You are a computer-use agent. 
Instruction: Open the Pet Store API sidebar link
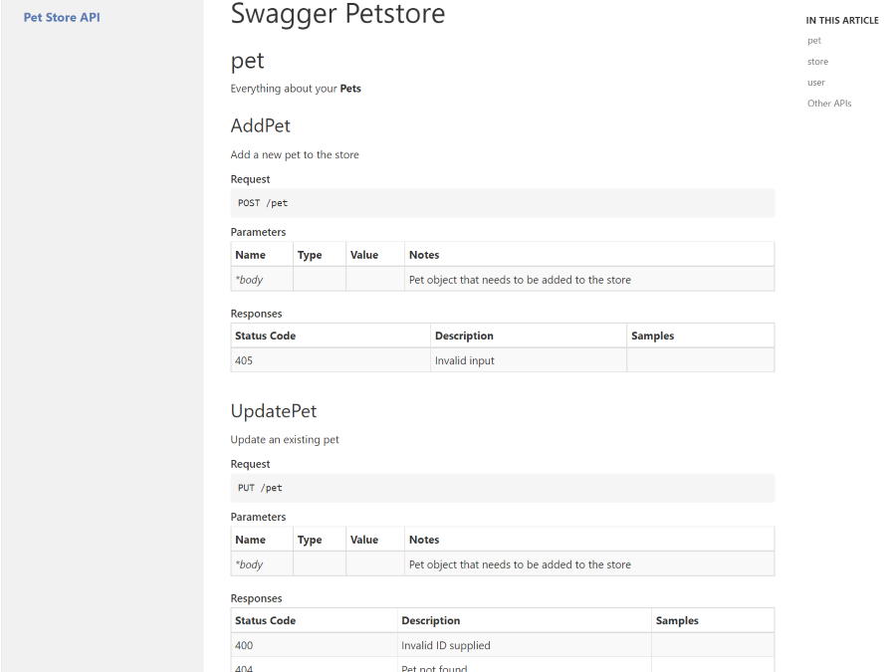[x=62, y=17]
